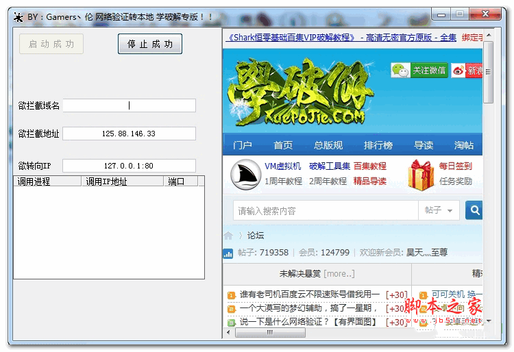
Task: Open the 淘帖 navigation tab
Action: point(464,145)
